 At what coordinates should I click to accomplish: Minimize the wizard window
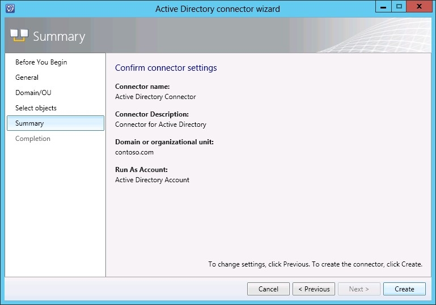pyautogui.click(x=383, y=6)
